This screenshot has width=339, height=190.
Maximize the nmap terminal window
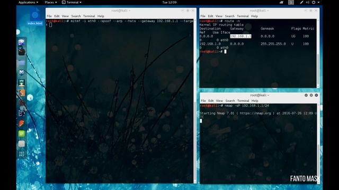coord(311,95)
